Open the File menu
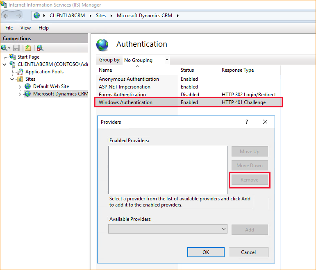316x270 pixels. pyautogui.click(x=9, y=28)
